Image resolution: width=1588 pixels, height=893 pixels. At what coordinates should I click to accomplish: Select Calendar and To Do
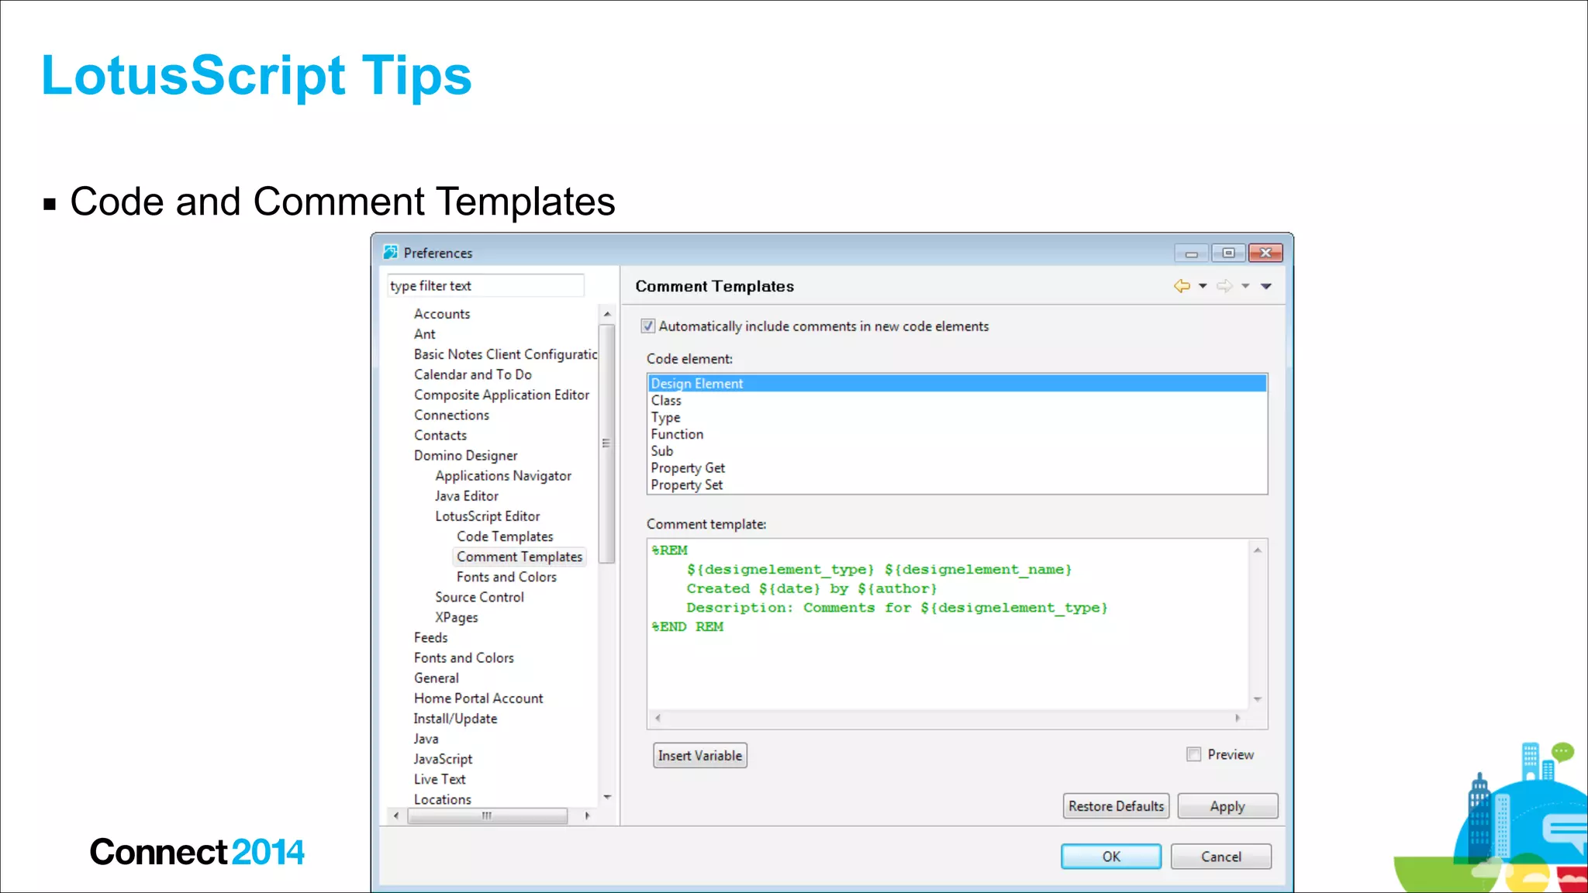pos(473,374)
